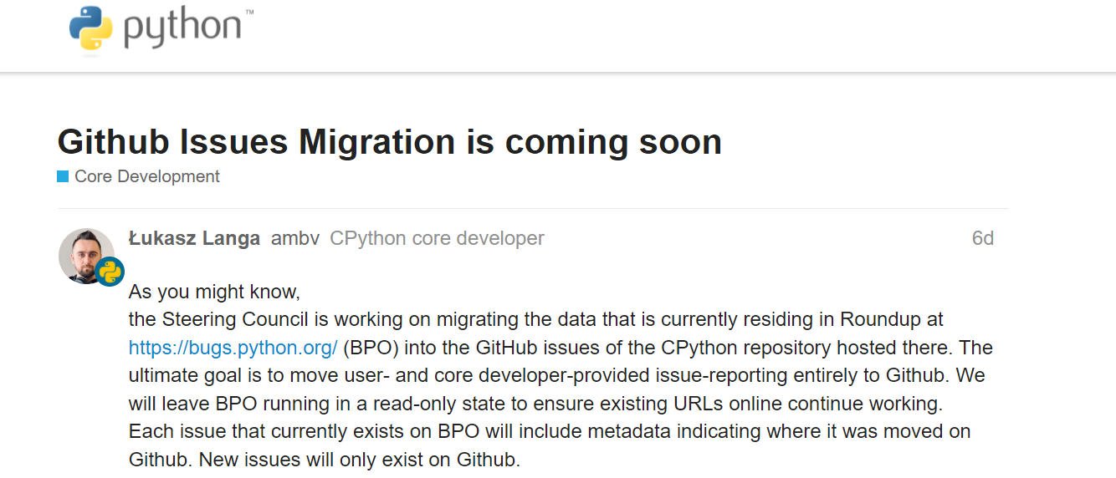Open the "Github Issues Migration is coming soon" title
1116x478 pixels.
pyautogui.click(x=389, y=142)
